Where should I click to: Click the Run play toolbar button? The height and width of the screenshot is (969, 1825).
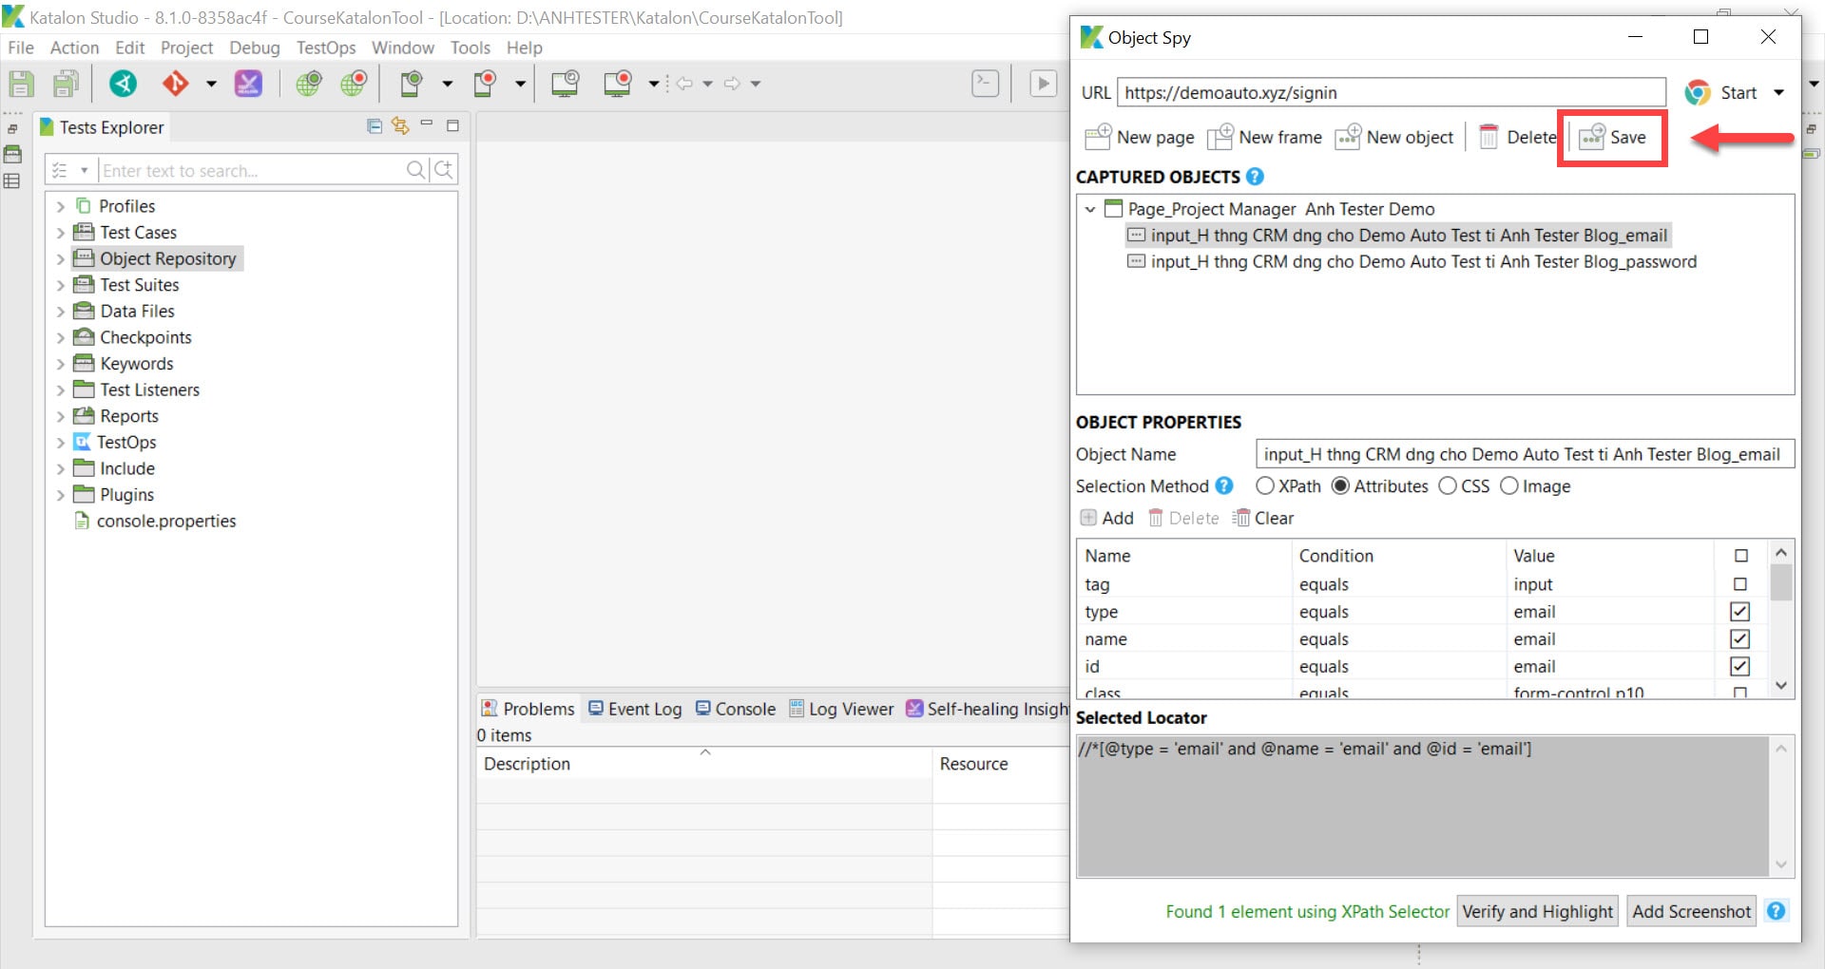pos(1044,84)
